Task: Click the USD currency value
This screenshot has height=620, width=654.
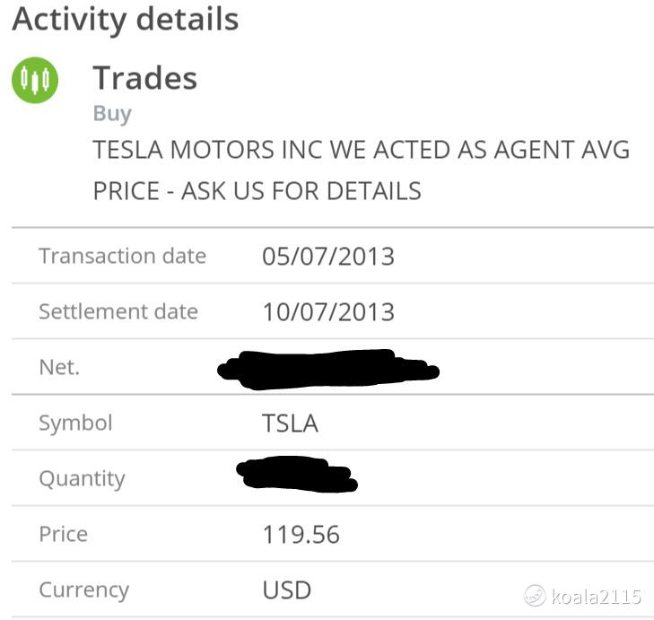Action: pyautogui.click(x=287, y=590)
